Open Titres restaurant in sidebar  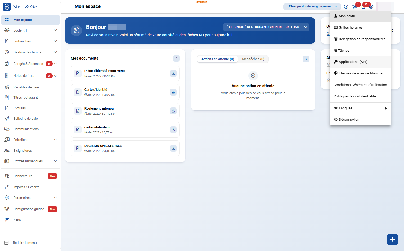tap(30, 98)
